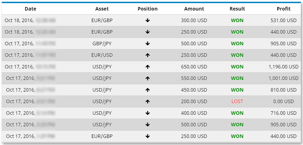Click the up arrow in the 650.00 USD row

pos(148,67)
